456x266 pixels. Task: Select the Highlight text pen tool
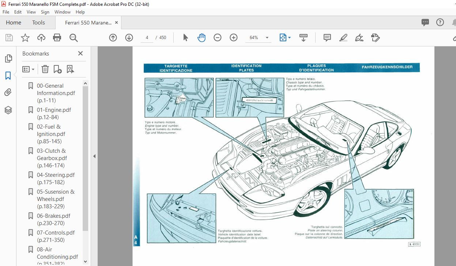tap(343, 38)
